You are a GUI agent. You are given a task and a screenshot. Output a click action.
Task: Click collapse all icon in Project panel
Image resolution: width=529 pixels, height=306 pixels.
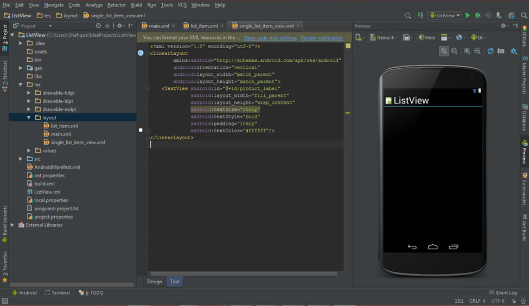tap(107, 25)
